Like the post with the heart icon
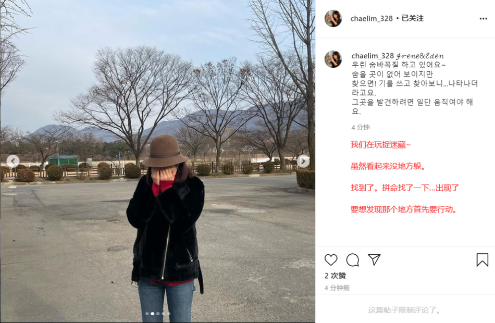This screenshot has width=495, height=323. click(331, 260)
